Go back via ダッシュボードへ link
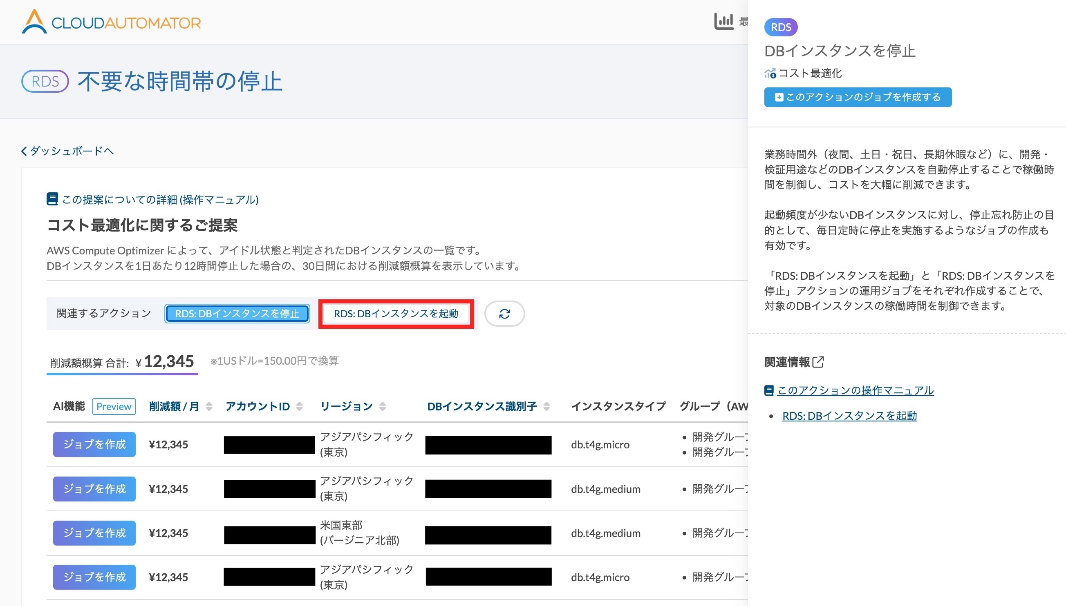 point(67,151)
